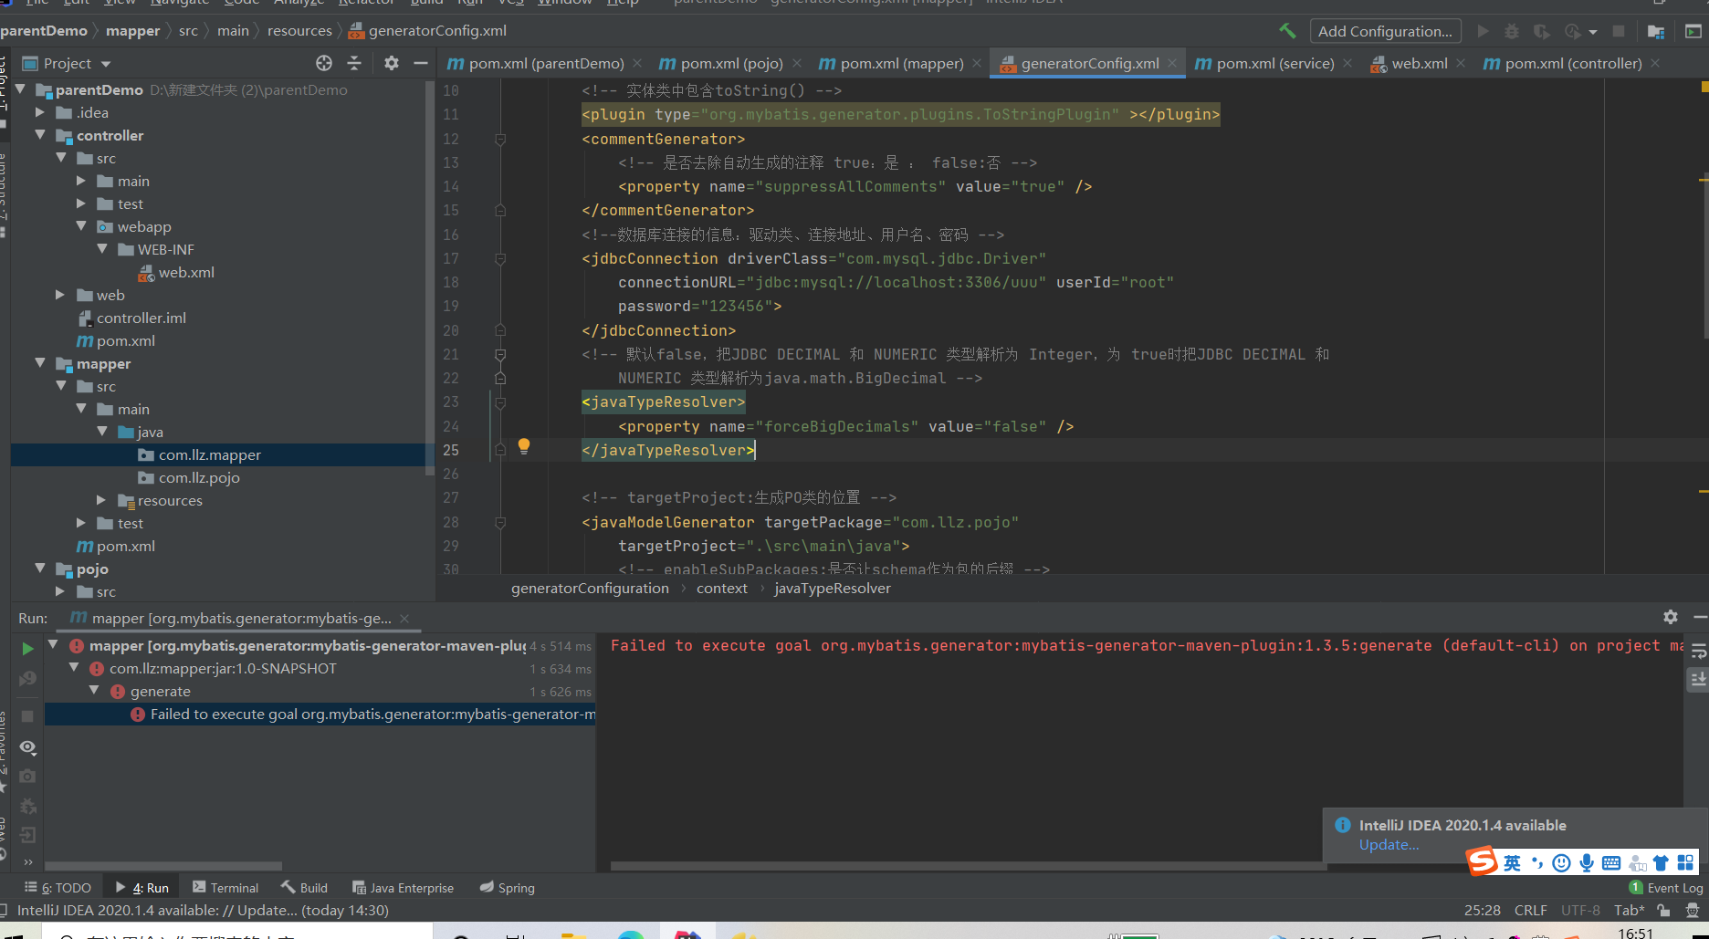Click the locate/scroll from source target icon
Screen dimensions: 1709x939
[x=324, y=63]
